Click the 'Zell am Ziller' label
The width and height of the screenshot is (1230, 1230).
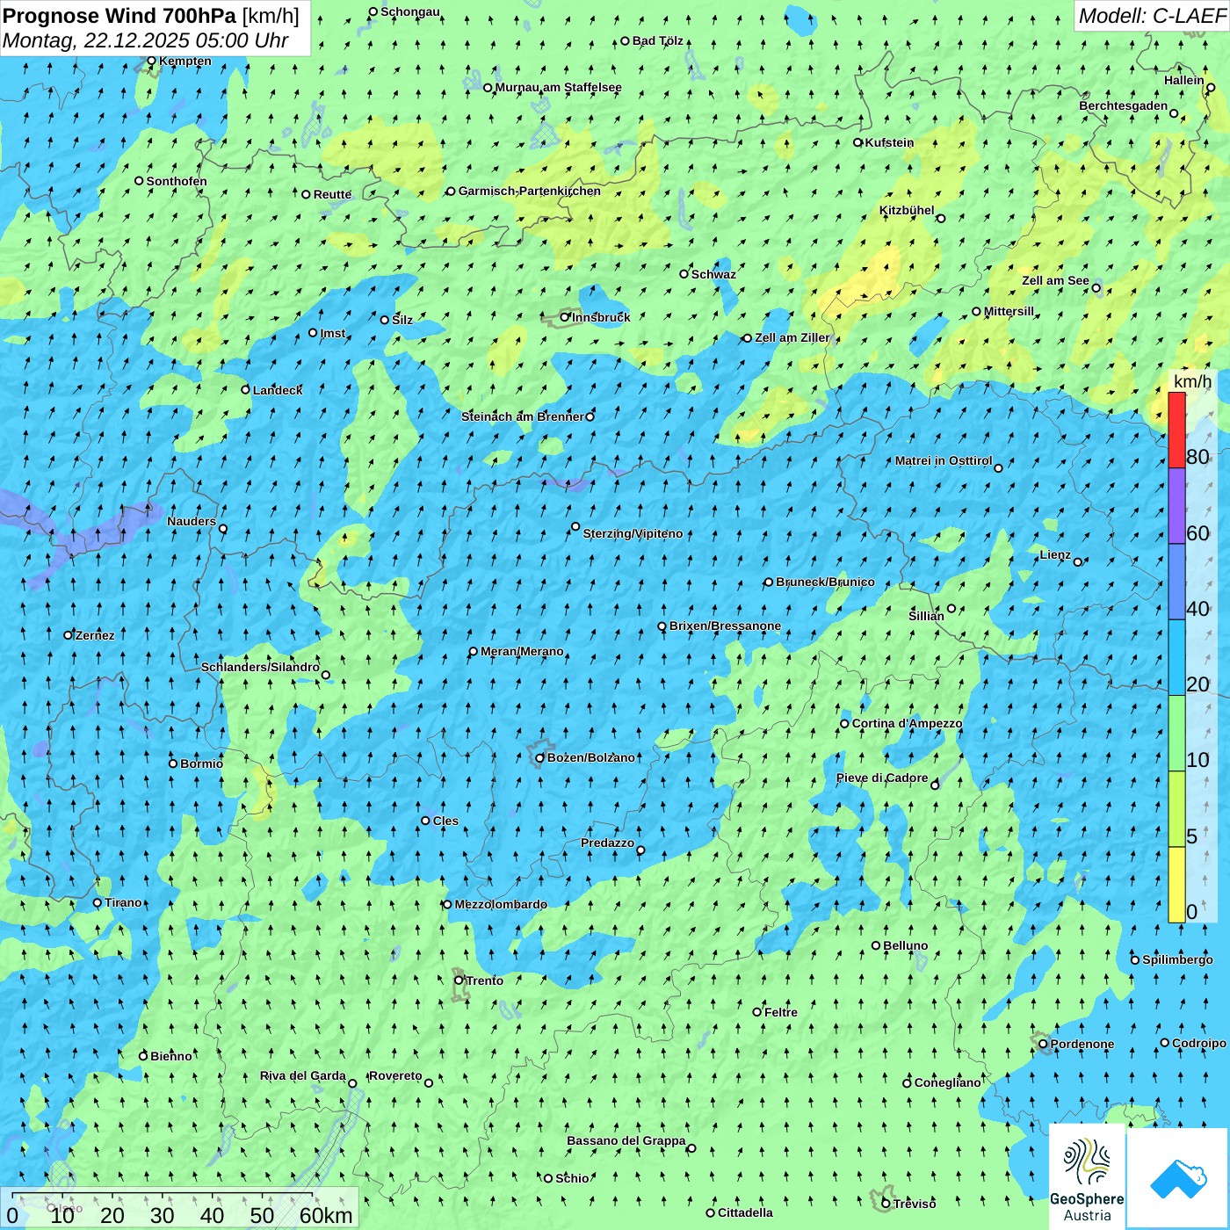792,337
